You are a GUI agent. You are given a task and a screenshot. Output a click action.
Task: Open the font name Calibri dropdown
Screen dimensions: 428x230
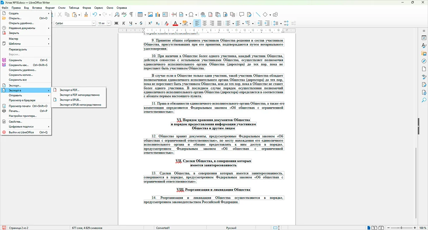point(94,23)
